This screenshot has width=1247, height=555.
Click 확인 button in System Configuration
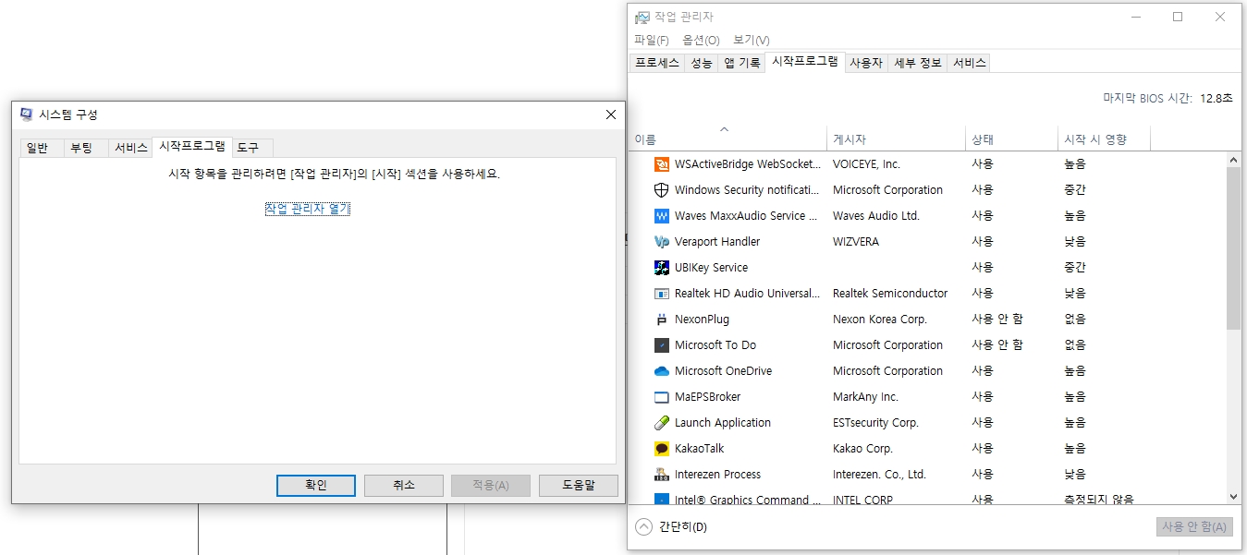tap(316, 486)
